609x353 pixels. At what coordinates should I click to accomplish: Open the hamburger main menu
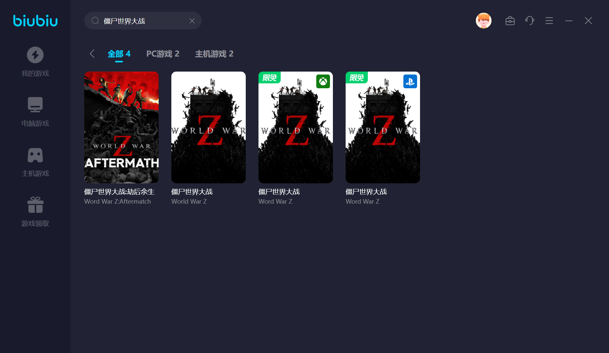[x=549, y=21]
